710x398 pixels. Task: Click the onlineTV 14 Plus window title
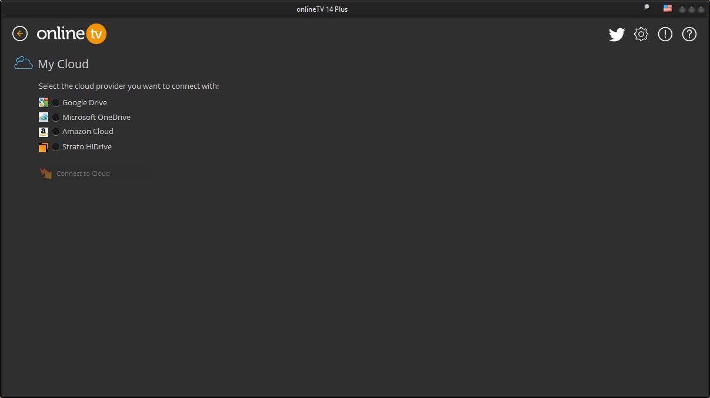click(x=322, y=9)
